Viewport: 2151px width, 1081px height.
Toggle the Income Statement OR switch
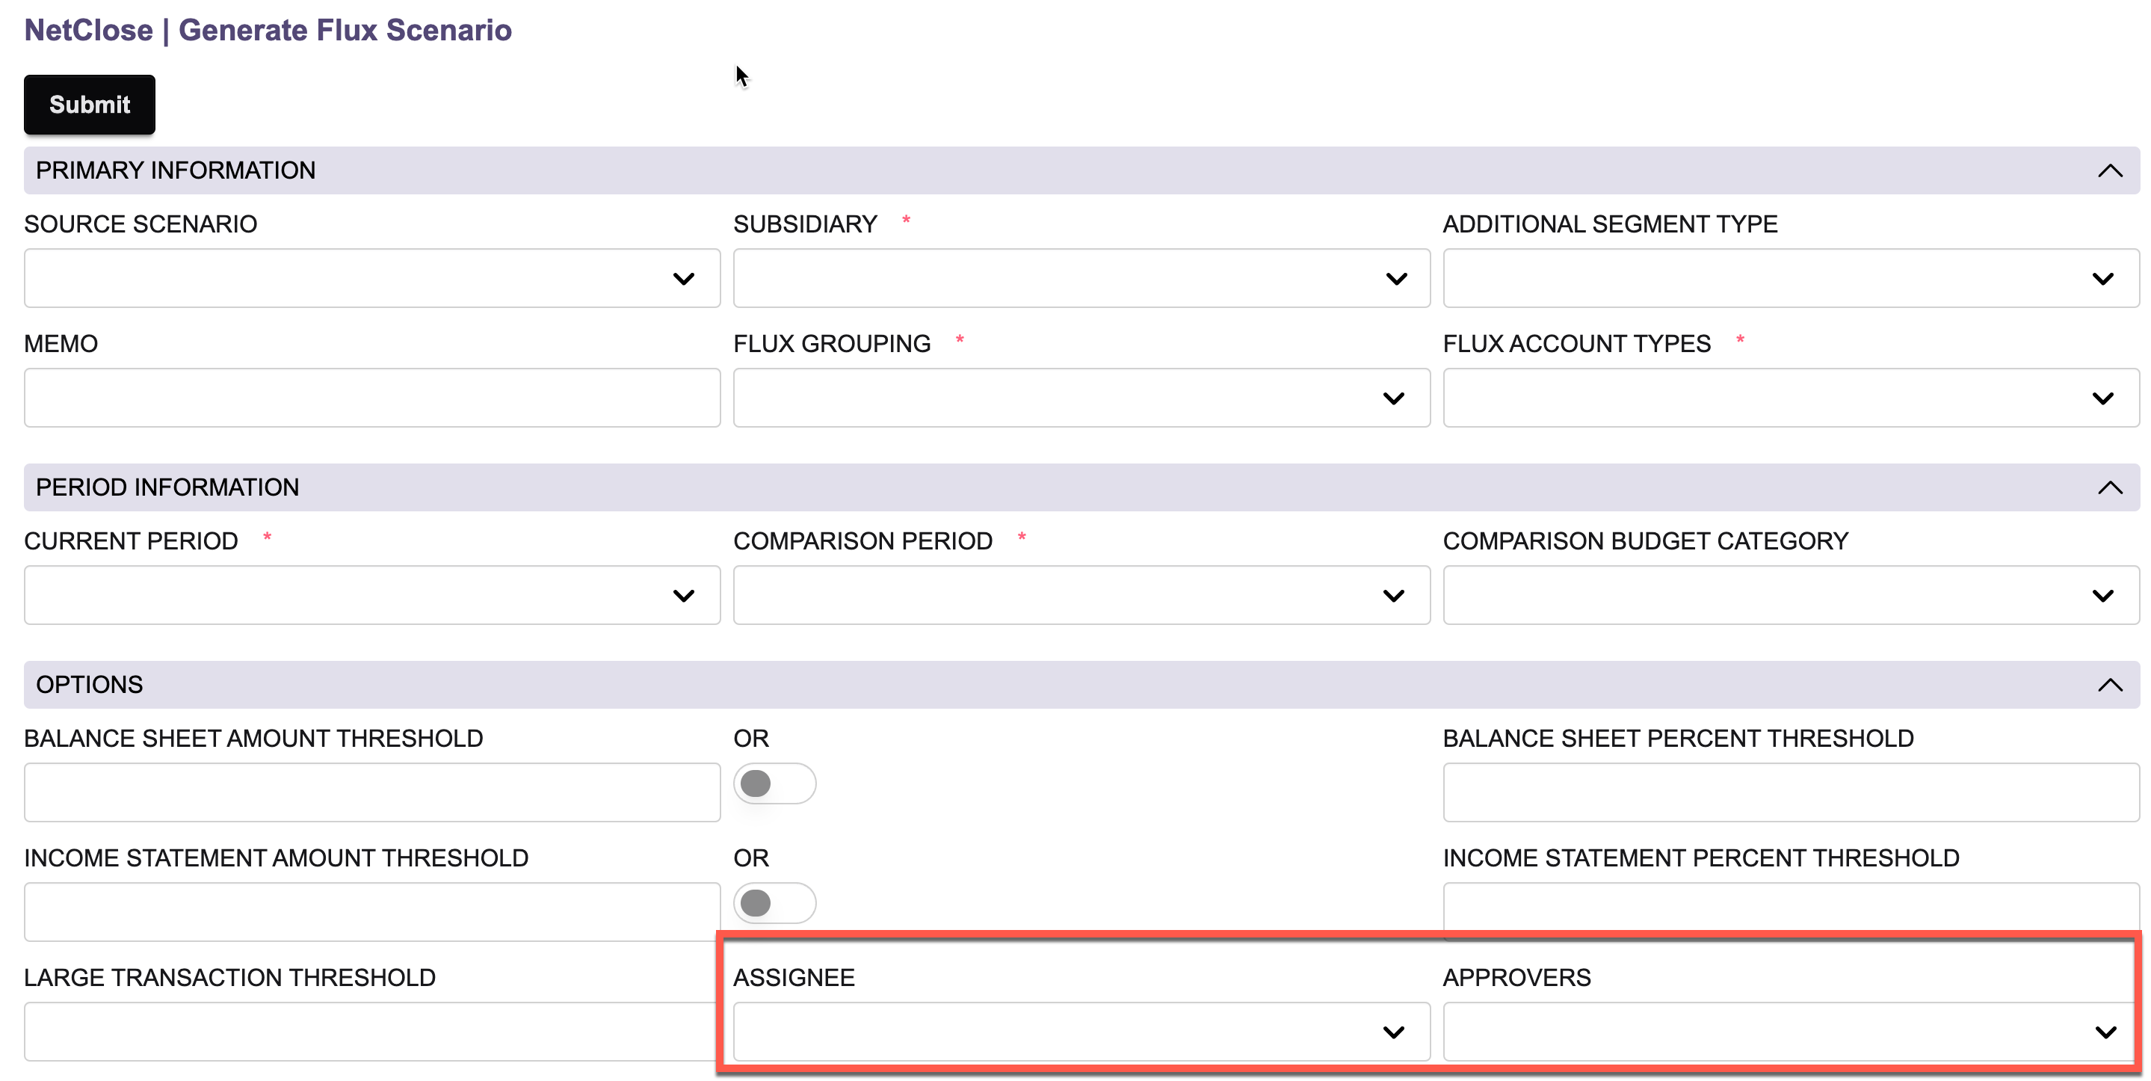pyautogui.click(x=774, y=903)
